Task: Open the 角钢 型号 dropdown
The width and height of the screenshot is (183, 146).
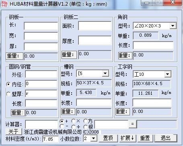Action: click(173, 26)
